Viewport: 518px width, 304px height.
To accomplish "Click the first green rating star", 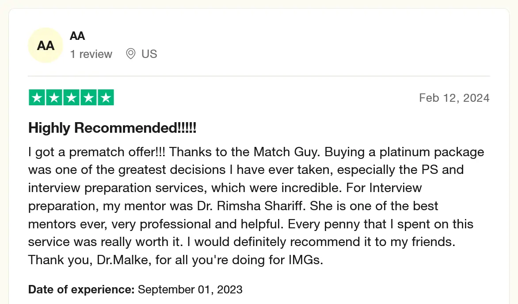I will click(37, 98).
